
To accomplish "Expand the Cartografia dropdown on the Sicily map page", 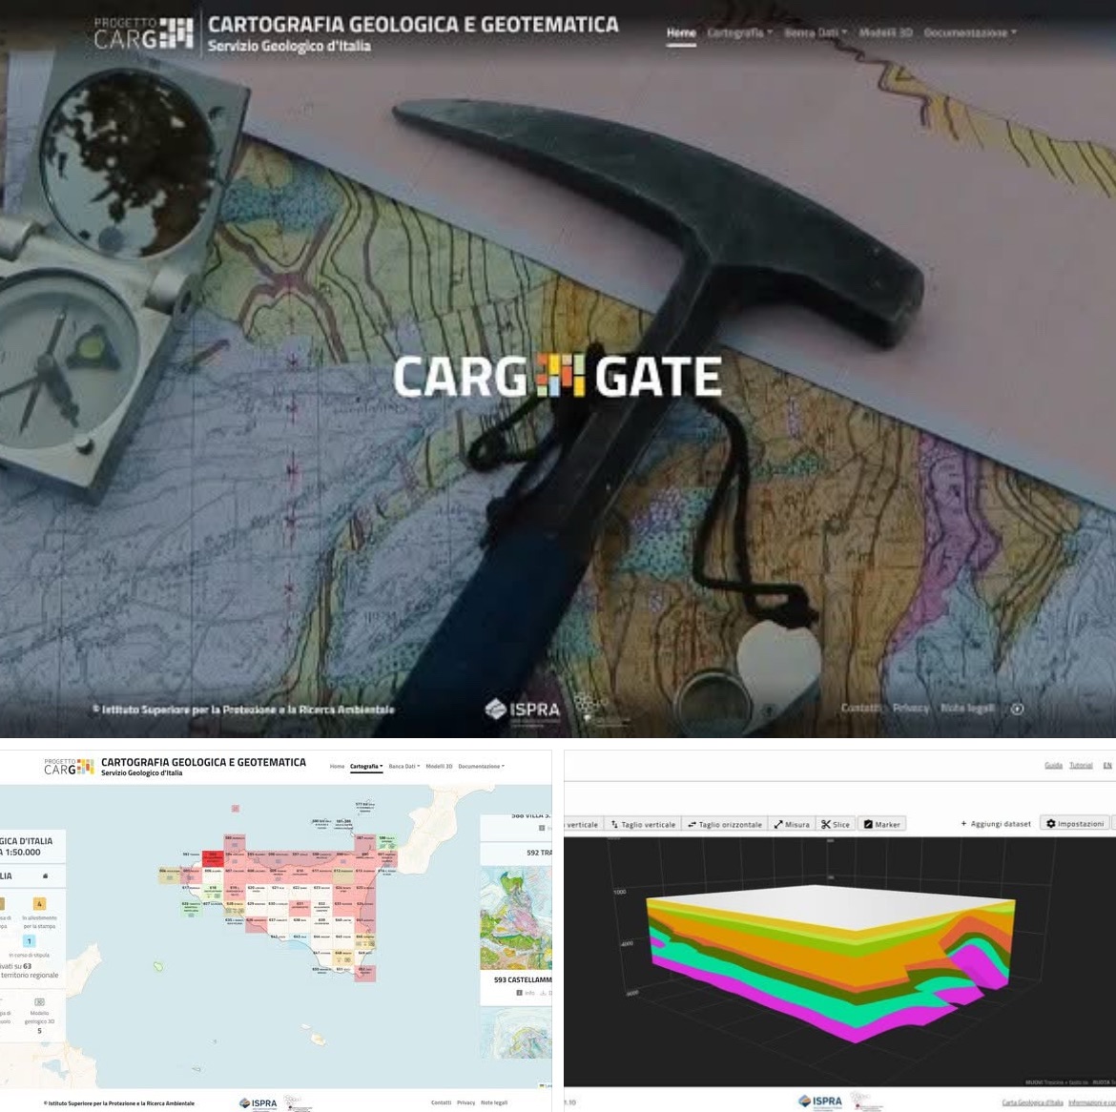I will pyautogui.click(x=366, y=766).
